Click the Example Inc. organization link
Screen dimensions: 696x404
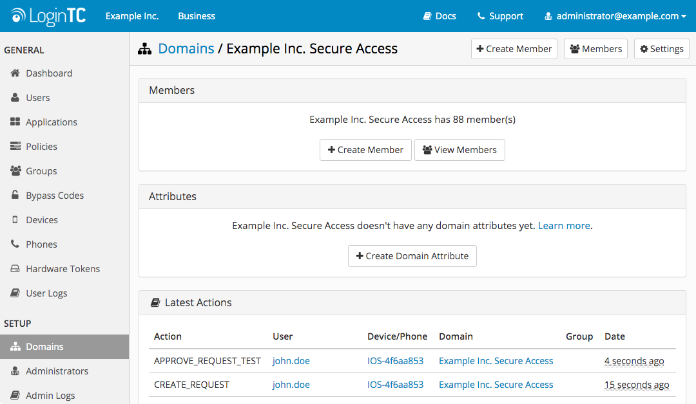(x=132, y=16)
